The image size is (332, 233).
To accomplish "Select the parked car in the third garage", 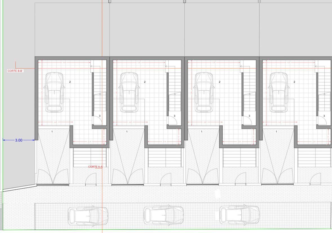I will 204,92.
